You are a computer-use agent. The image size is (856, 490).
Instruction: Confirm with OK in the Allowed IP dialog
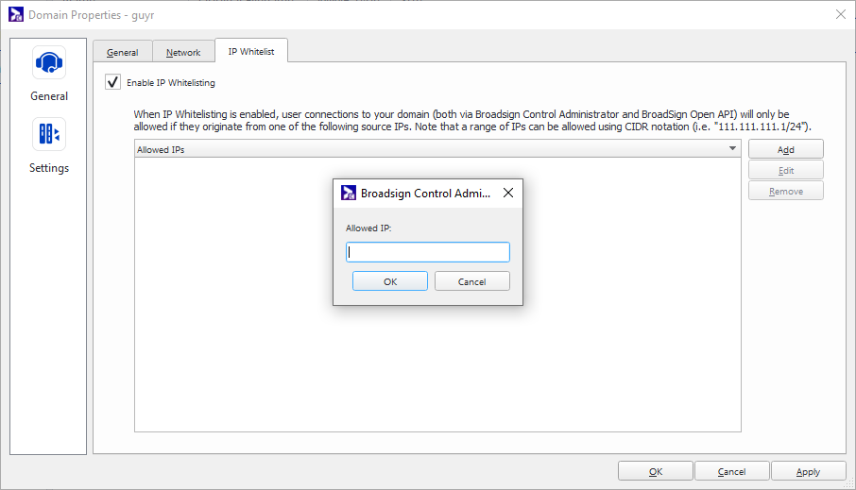(390, 281)
